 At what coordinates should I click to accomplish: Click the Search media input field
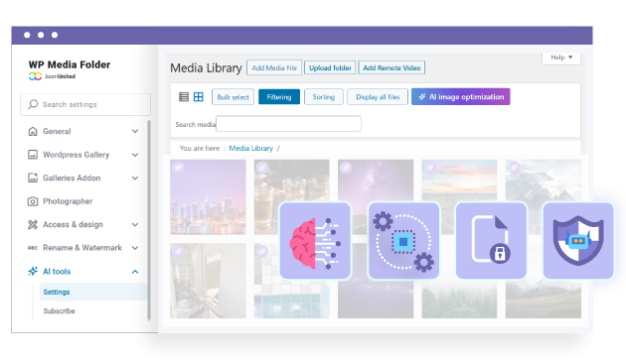(x=288, y=124)
